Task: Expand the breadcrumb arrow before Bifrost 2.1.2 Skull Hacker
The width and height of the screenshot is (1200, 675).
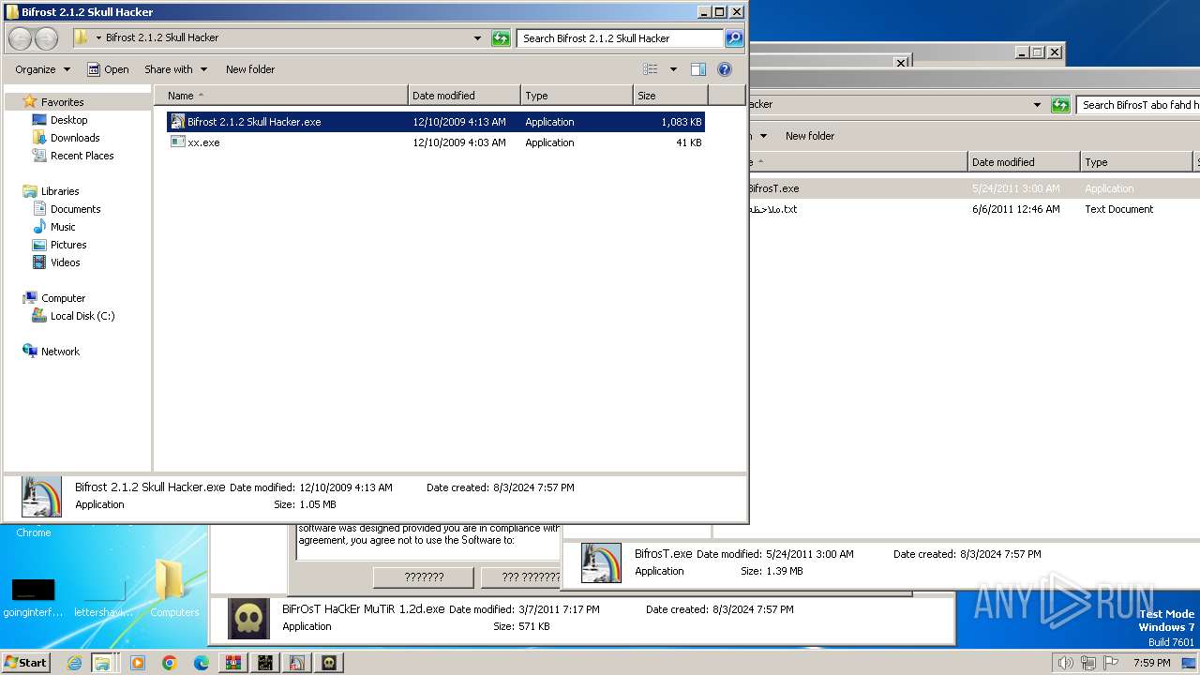Action: coord(98,37)
